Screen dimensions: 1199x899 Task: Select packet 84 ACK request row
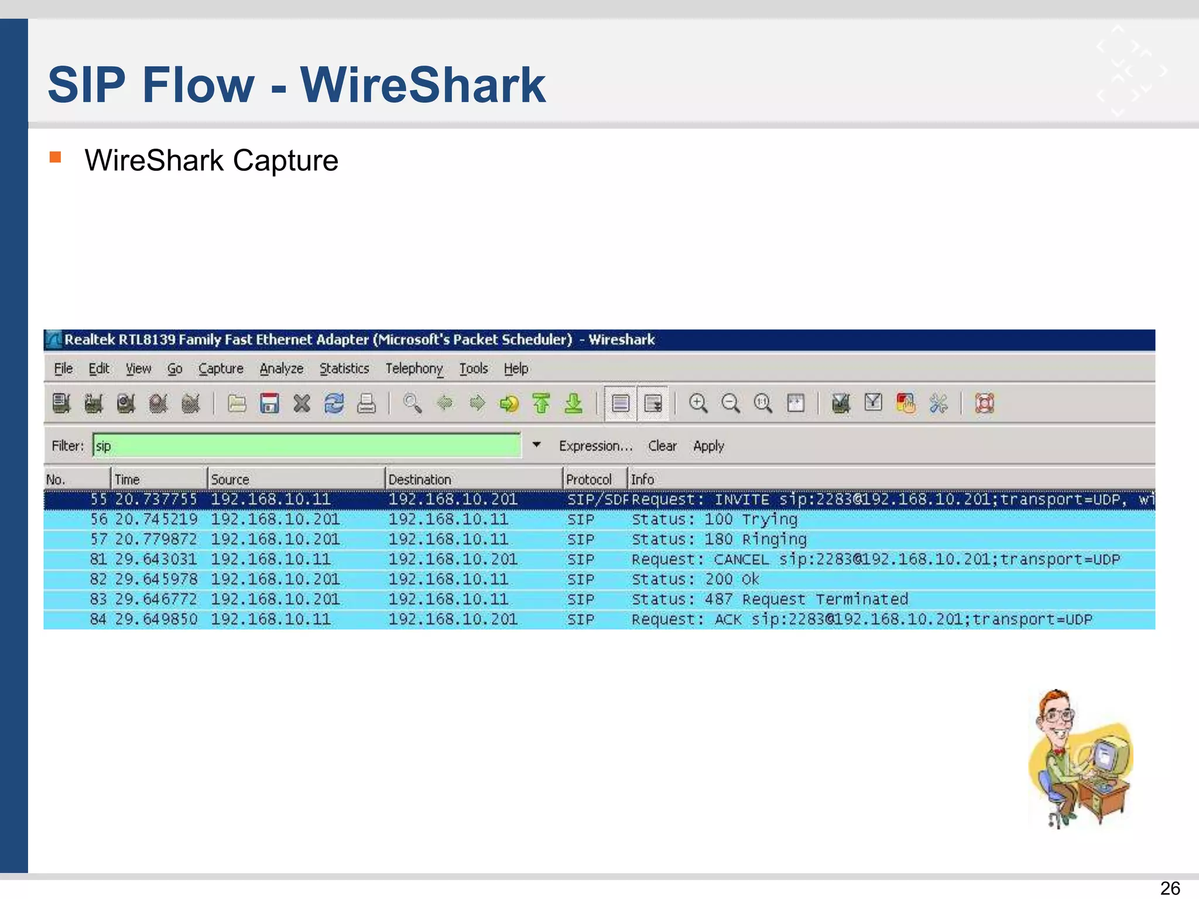pyautogui.click(x=599, y=619)
